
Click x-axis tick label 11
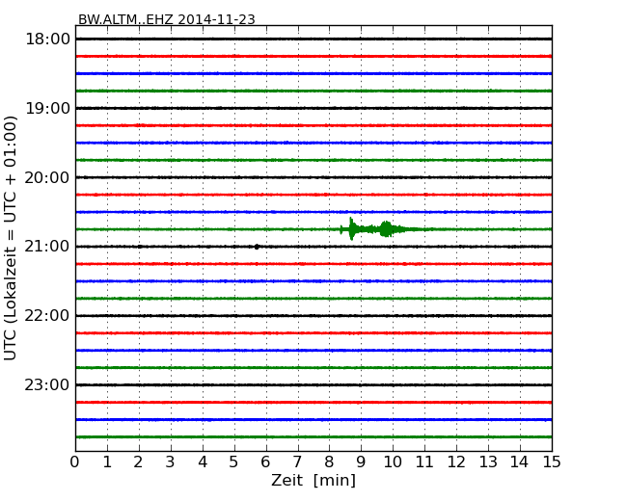[x=424, y=461]
